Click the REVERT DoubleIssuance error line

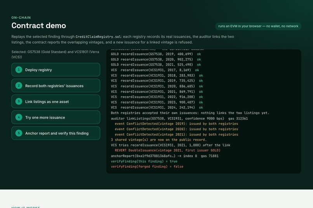[x=167, y=150]
